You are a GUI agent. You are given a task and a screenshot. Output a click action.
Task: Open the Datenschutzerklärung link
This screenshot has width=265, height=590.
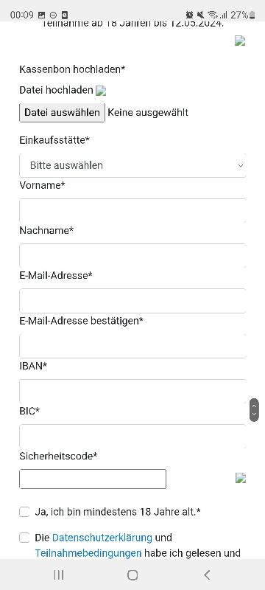pos(102,538)
